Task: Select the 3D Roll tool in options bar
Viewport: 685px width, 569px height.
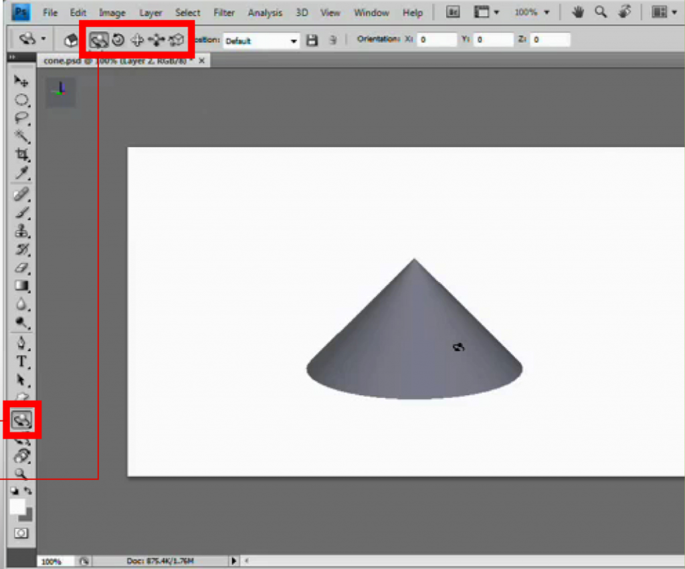Action: pyautogui.click(x=118, y=40)
